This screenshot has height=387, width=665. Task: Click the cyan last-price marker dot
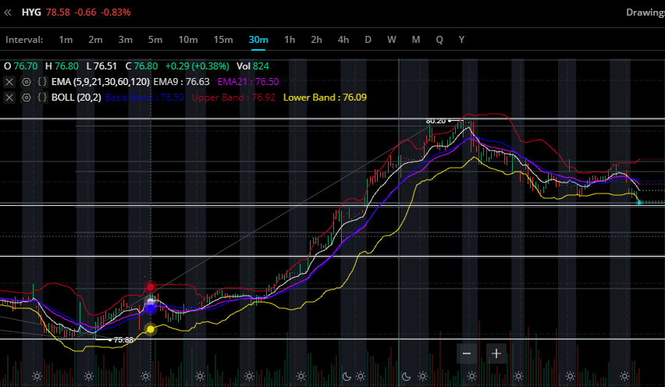[x=639, y=203]
